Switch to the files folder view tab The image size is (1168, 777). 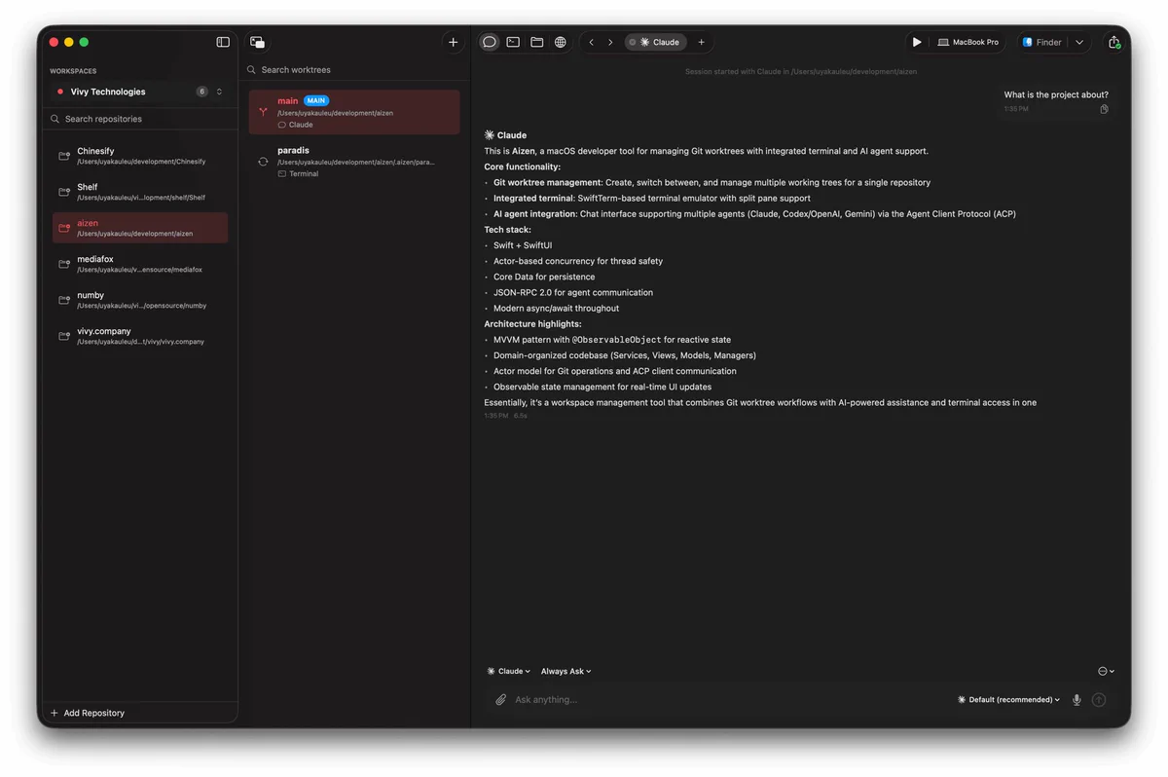(536, 42)
